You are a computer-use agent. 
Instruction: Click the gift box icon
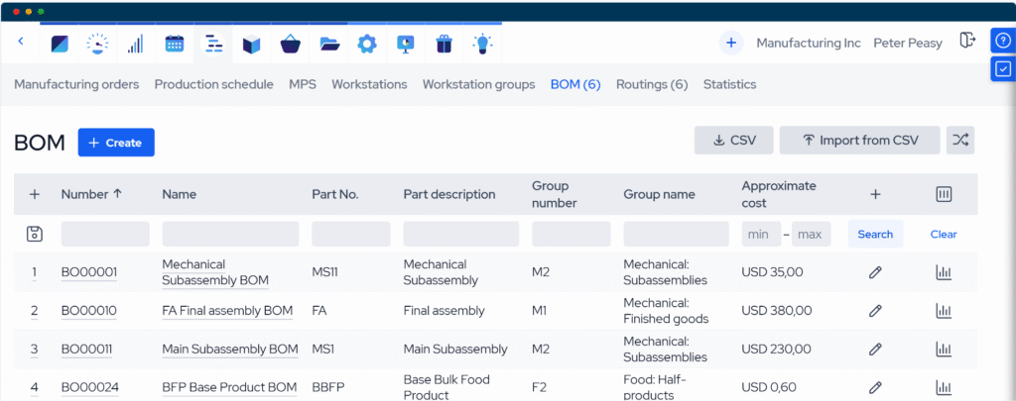click(444, 44)
